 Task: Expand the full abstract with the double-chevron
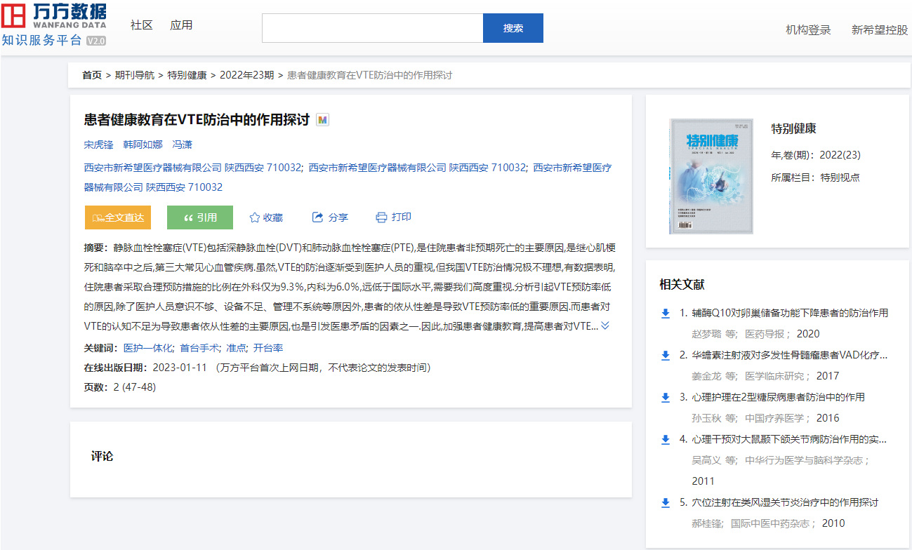click(604, 326)
